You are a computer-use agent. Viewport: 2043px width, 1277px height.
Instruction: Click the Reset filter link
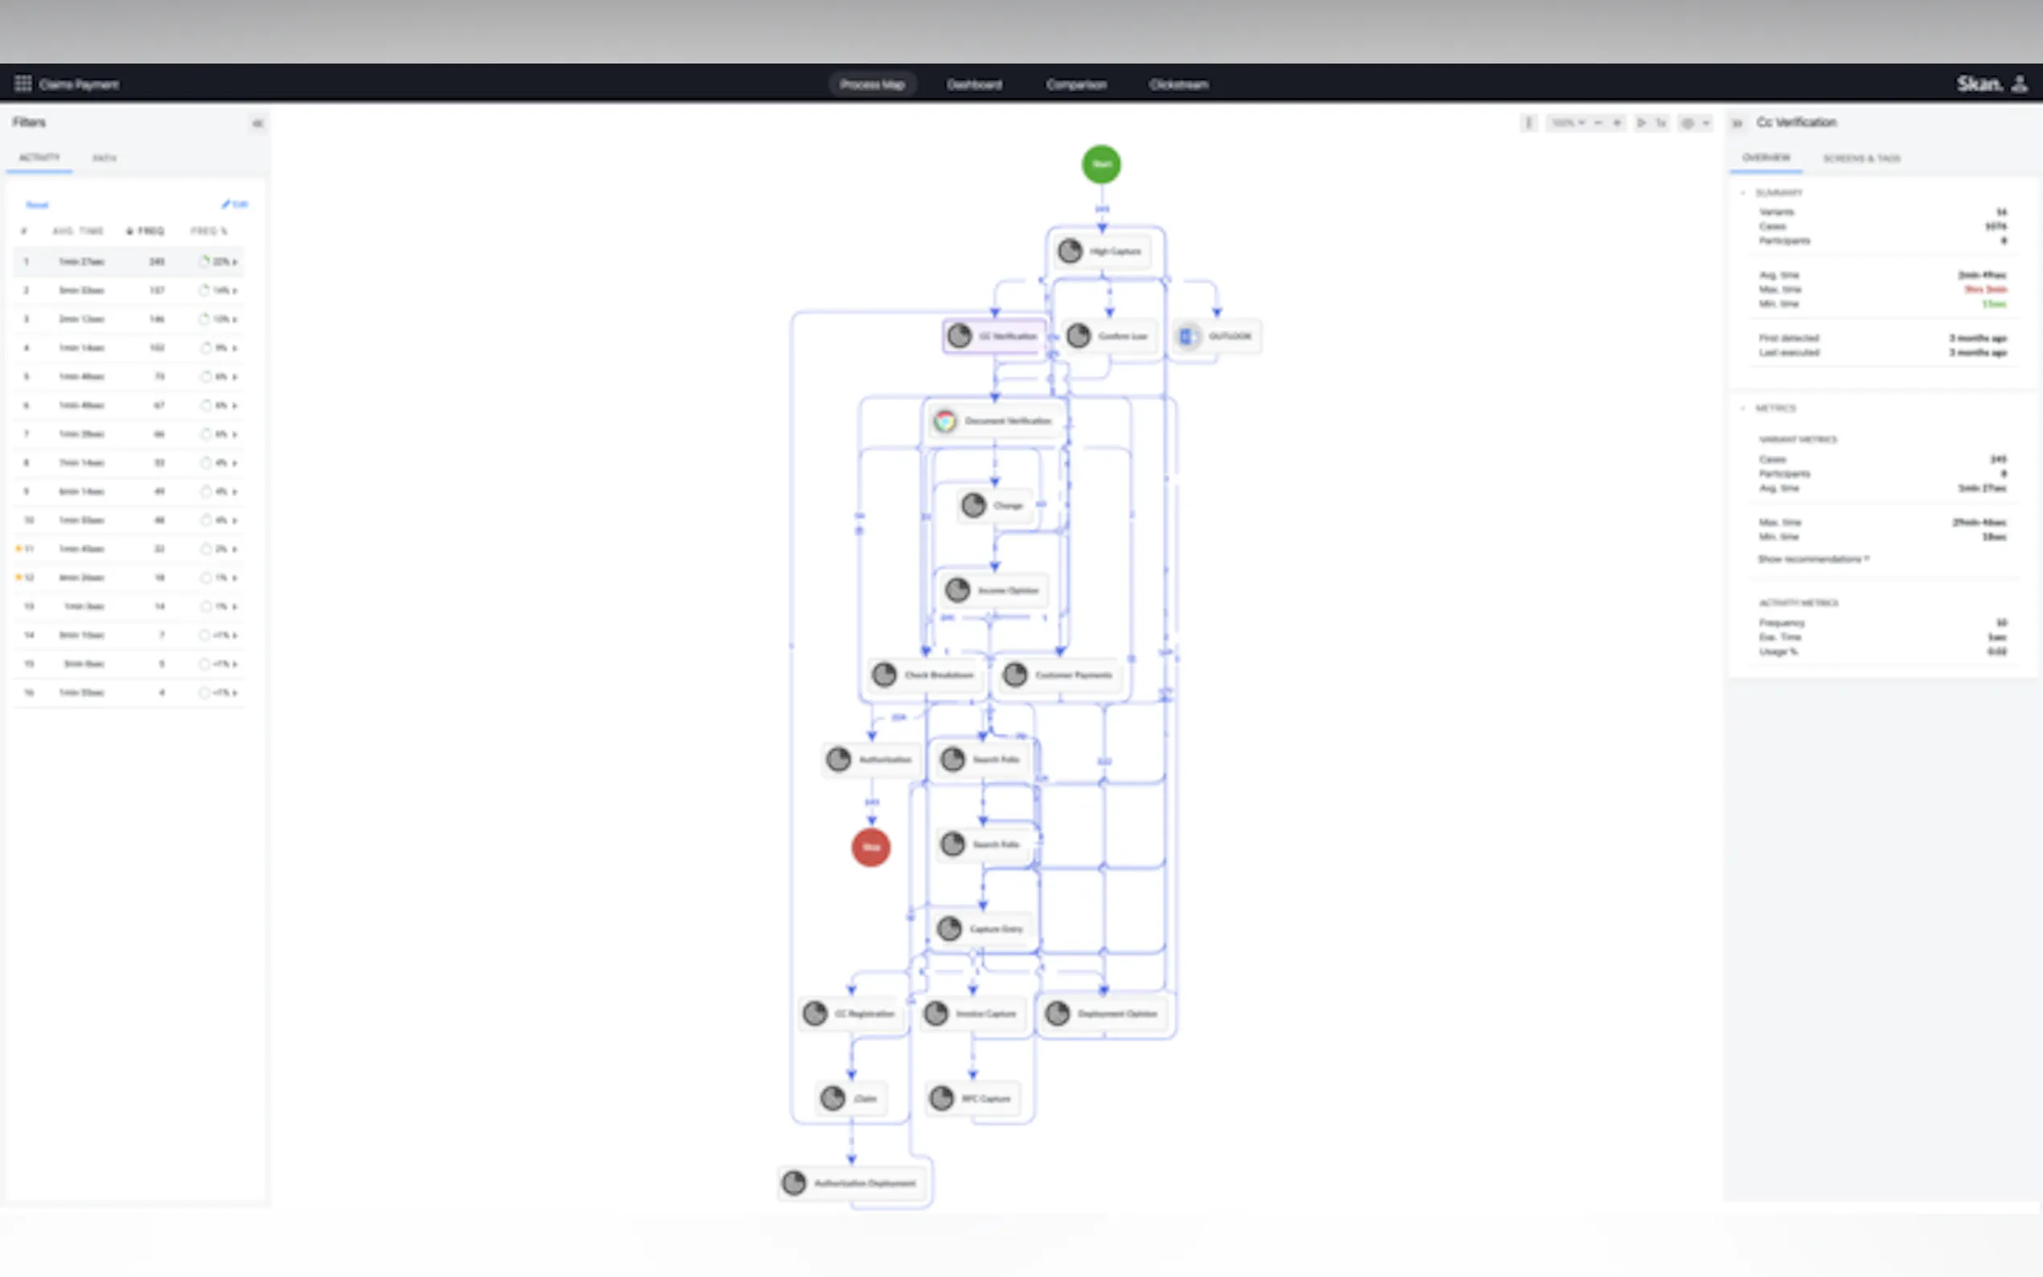click(x=37, y=204)
